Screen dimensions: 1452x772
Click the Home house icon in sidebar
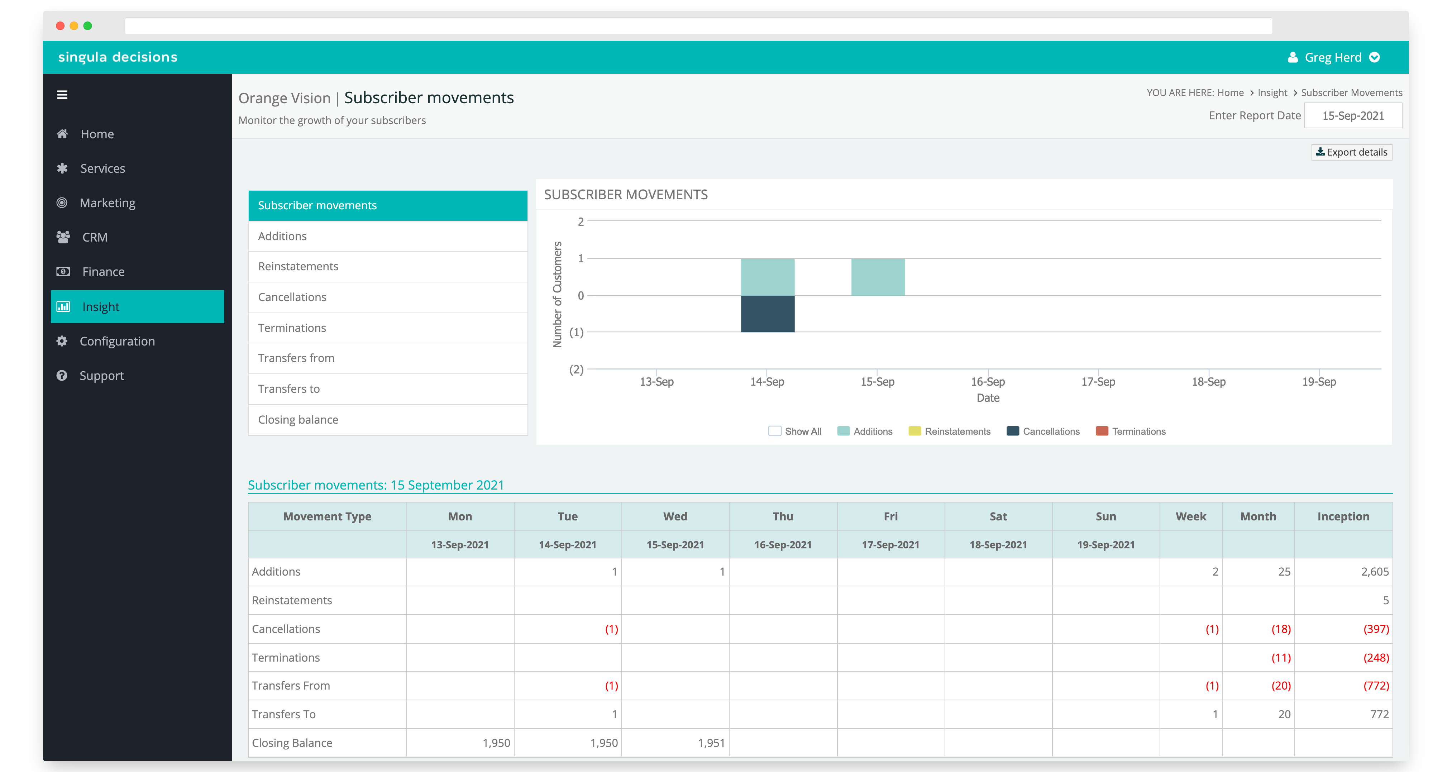(x=62, y=134)
